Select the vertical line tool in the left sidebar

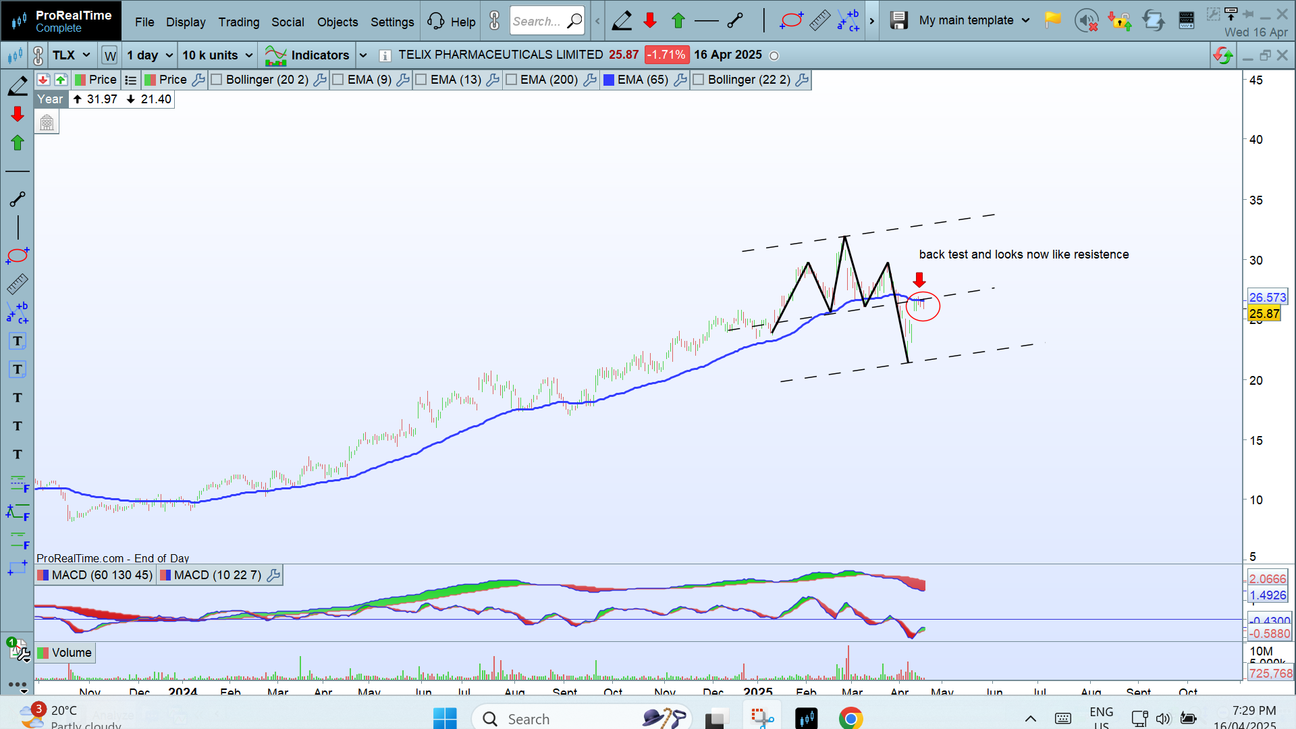(18, 227)
